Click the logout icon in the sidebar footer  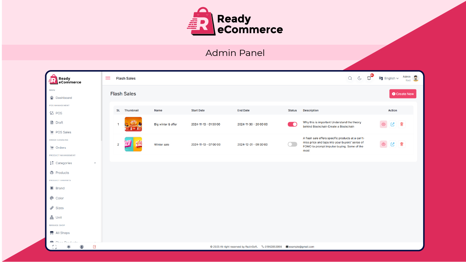[95, 246]
